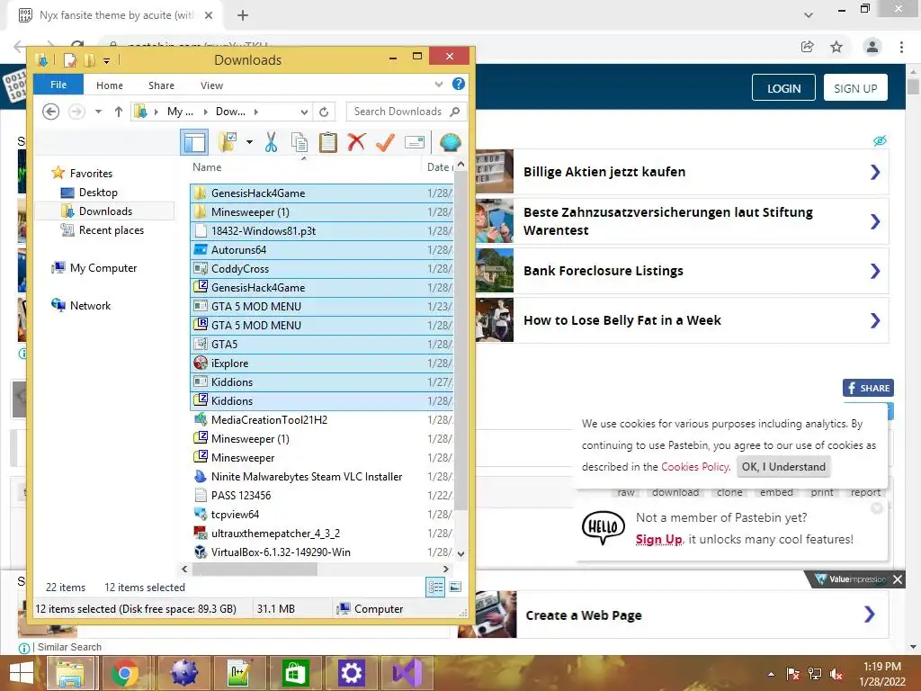921x691 pixels.
Task: Click the red X Delete icon
Action: click(356, 142)
